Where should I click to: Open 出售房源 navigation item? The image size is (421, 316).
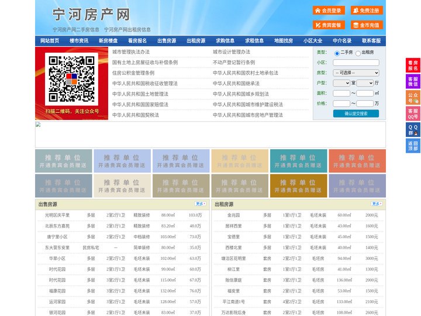pos(167,41)
